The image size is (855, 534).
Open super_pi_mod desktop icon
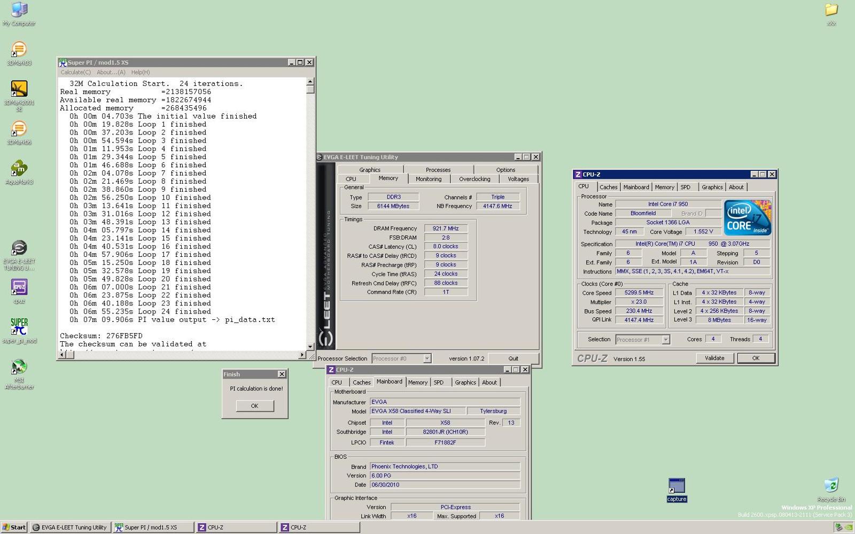coord(19,331)
